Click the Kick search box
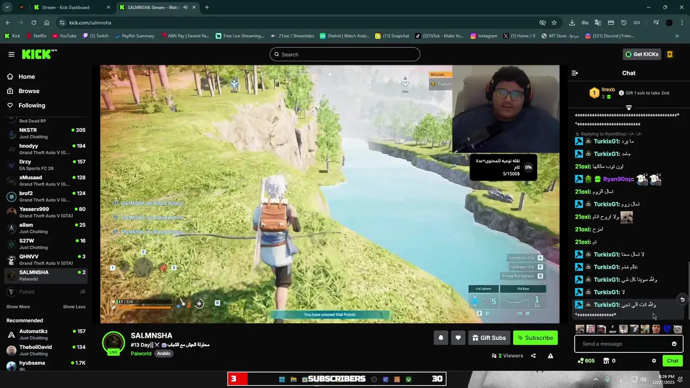 click(345, 54)
